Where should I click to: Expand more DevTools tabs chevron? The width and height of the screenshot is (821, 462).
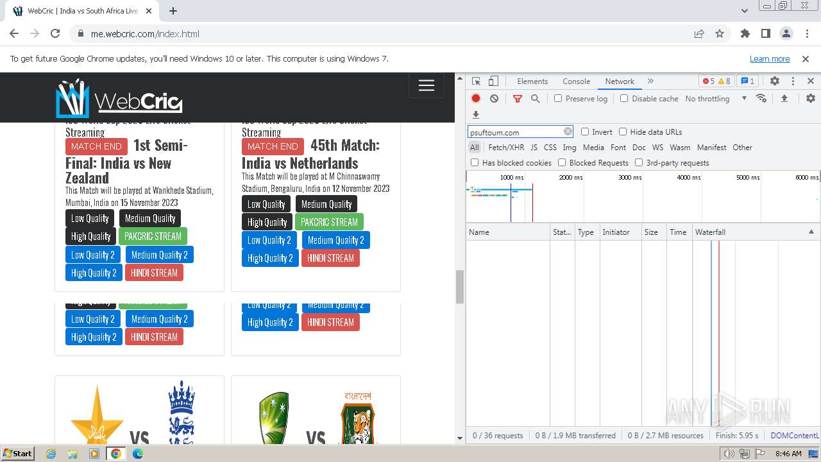tap(650, 81)
